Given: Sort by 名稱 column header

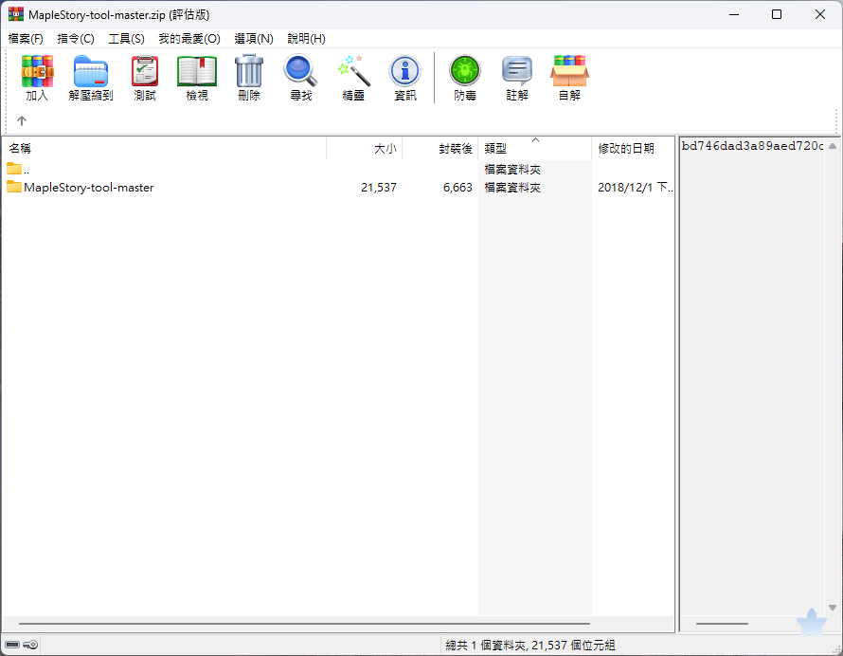Looking at the screenshot, I should [x=164, y=149].
